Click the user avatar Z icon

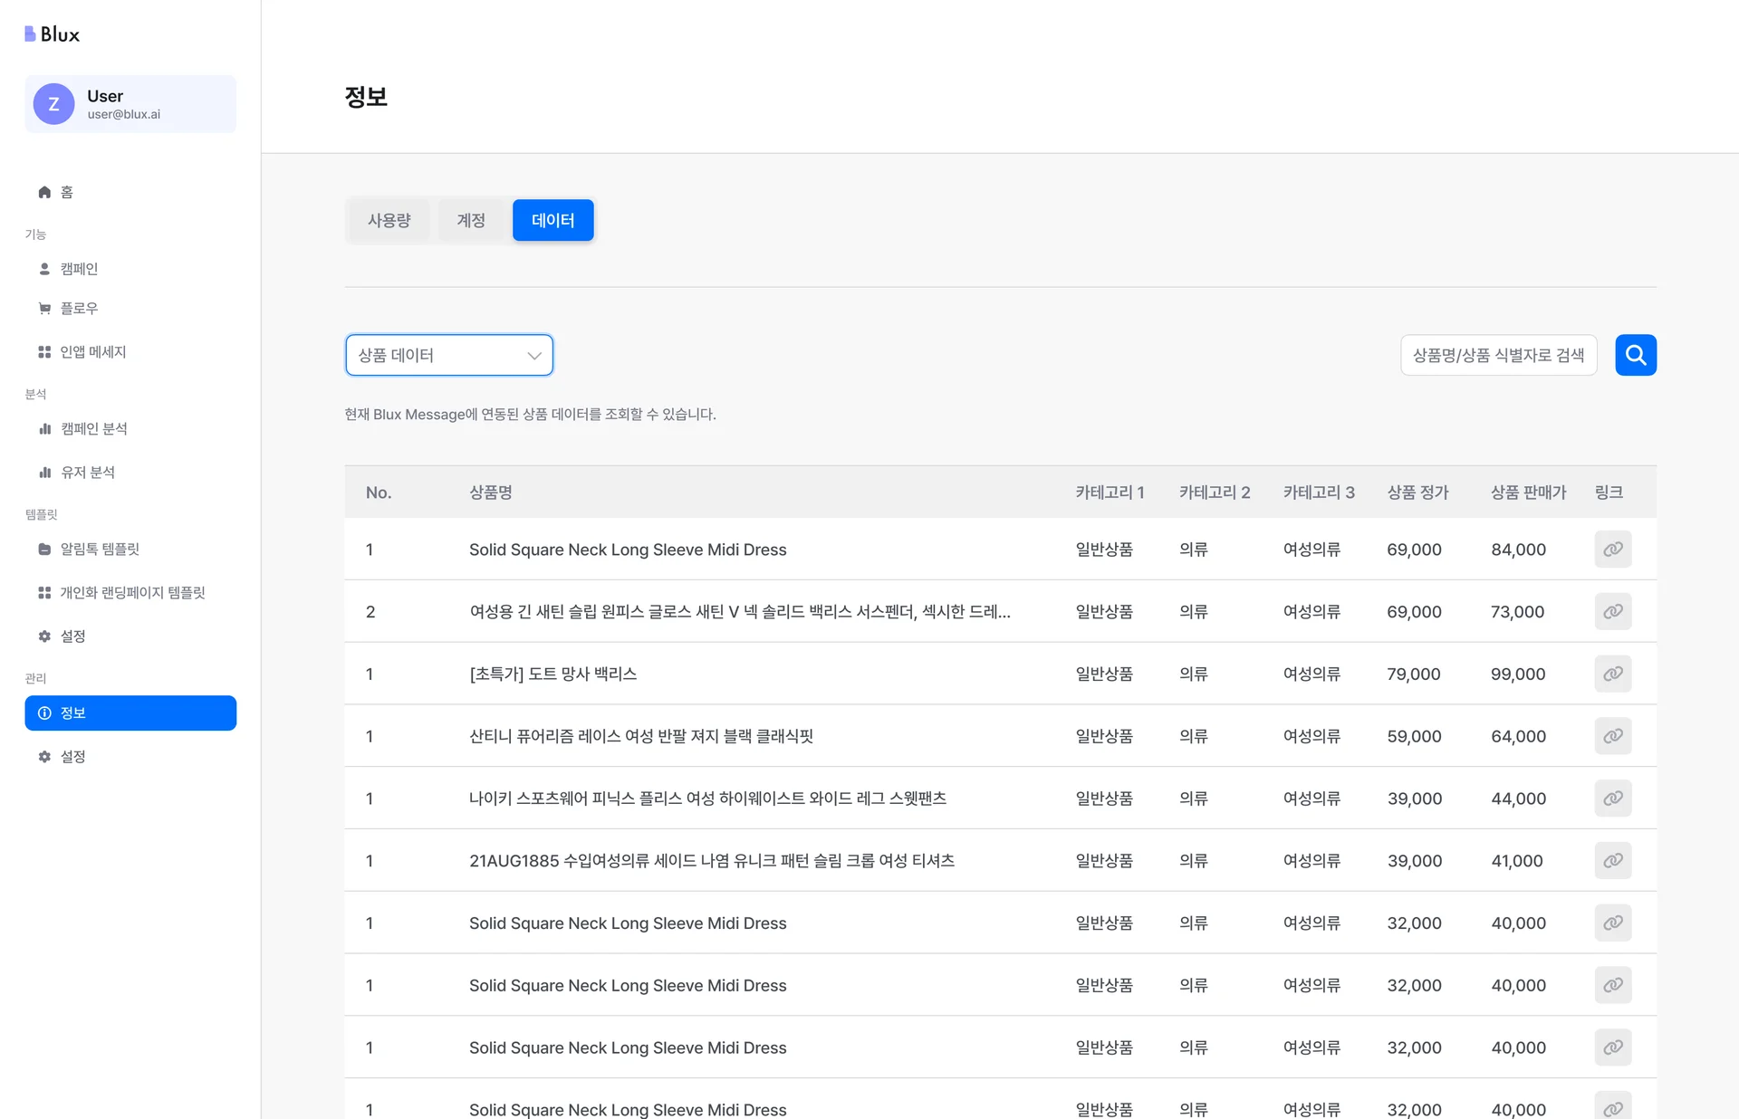(x=53, y=104)
